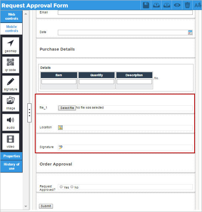Click the Submit button
Screen dimensions: 202x212
[x=46, y=206]
